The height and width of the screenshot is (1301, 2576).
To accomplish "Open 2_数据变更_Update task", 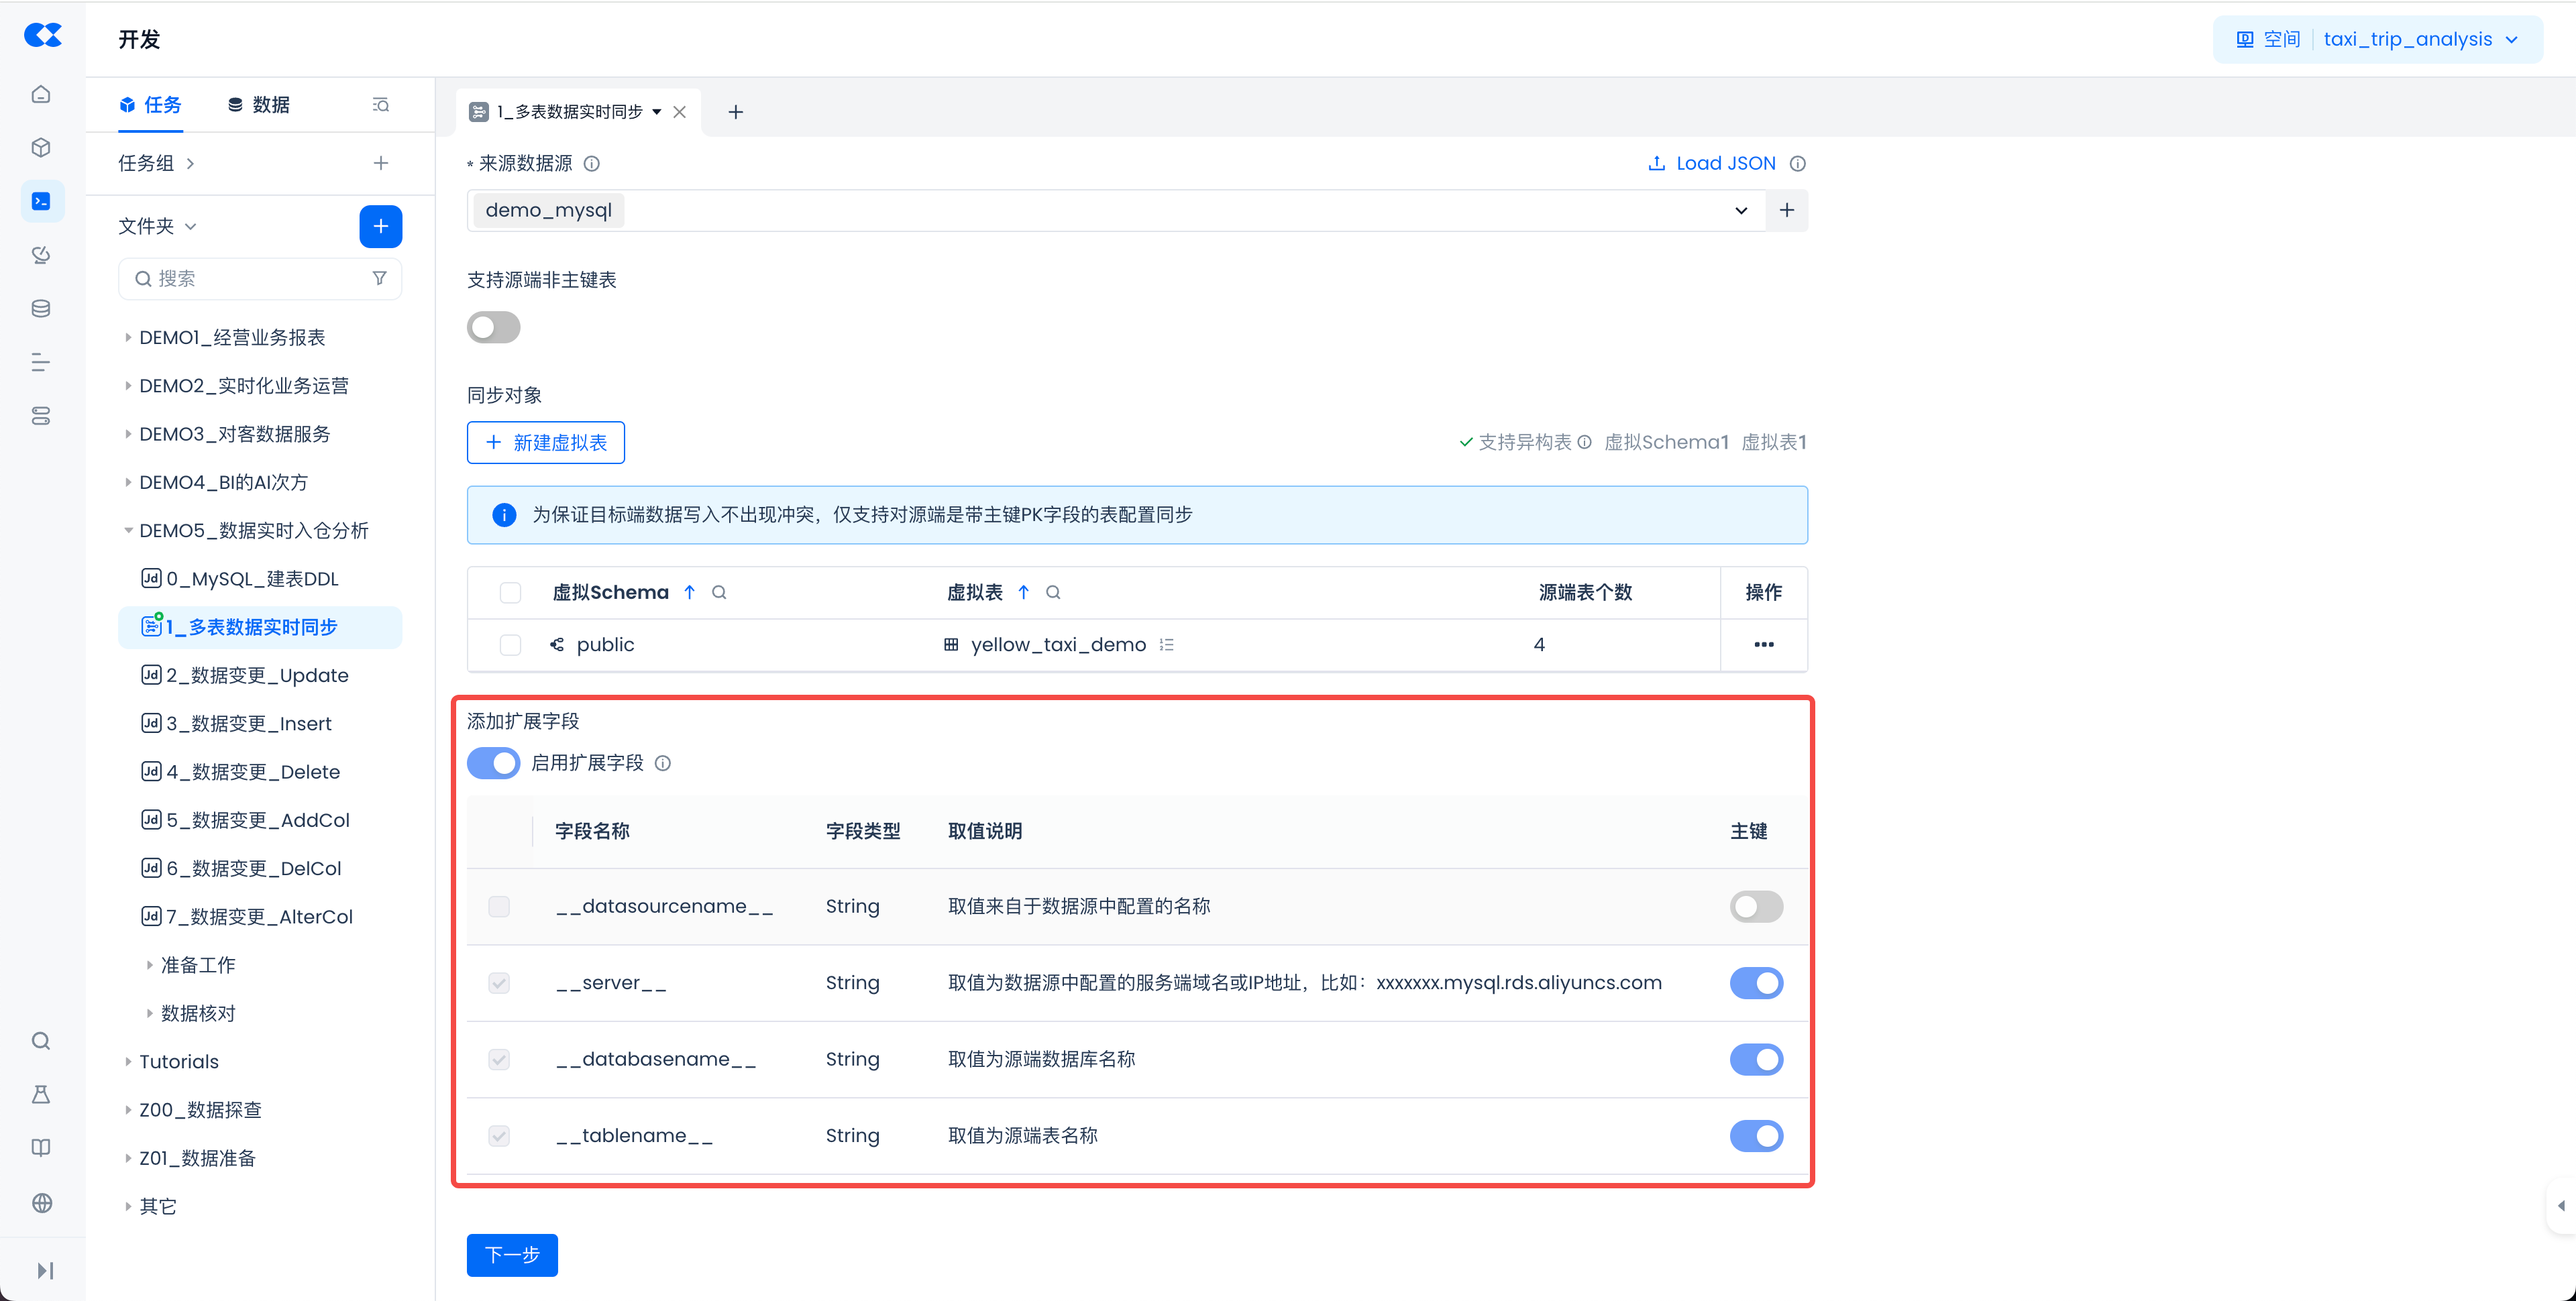I will point(257,675).
